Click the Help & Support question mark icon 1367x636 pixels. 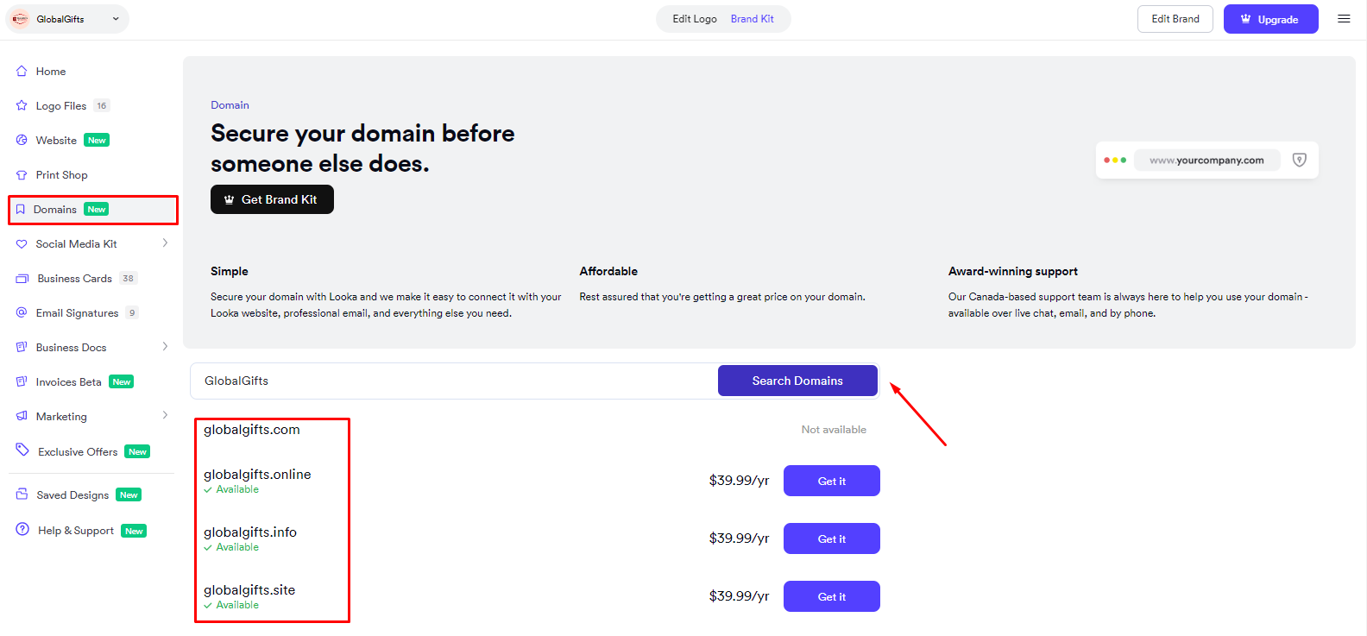(x=22, y=529)
